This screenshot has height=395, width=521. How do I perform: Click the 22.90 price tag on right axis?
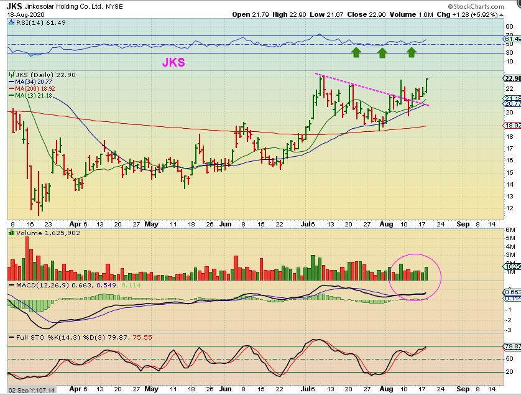(x=512, y=78)
